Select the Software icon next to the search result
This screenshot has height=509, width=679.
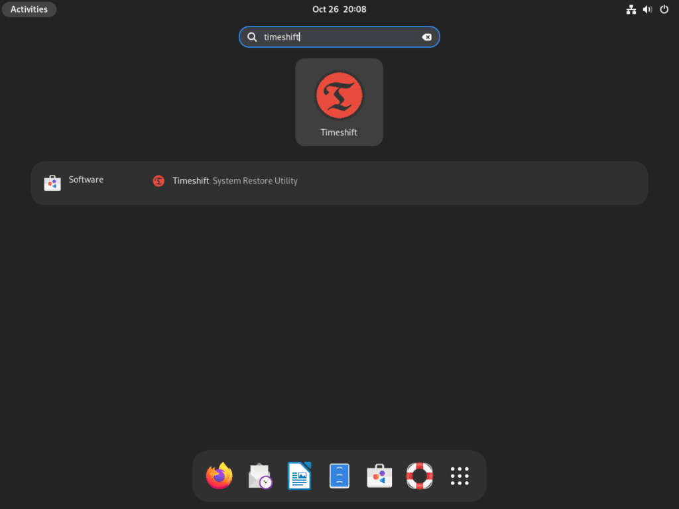click(52, 180)
